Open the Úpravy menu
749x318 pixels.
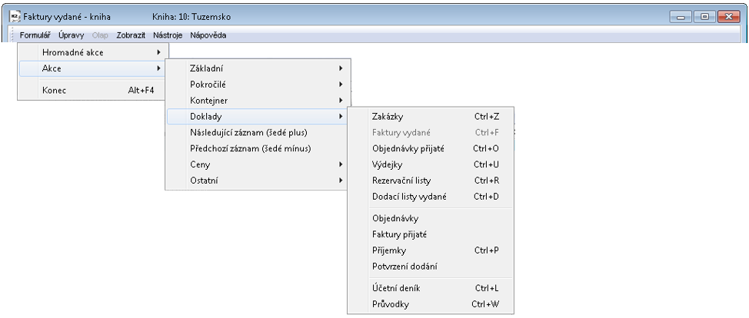[x=72, y=35]
